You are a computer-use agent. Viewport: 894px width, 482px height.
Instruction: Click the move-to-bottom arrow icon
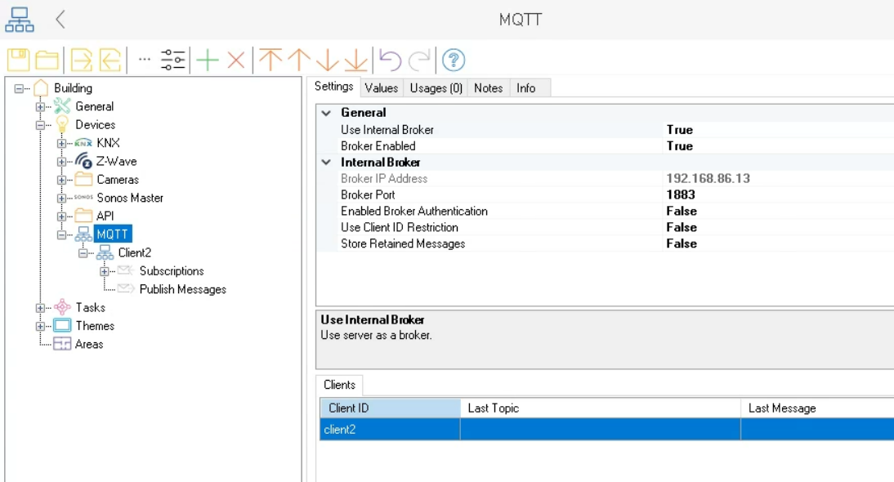355,60
